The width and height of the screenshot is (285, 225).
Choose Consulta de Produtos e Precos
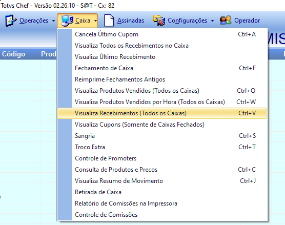tap(162, 170)
